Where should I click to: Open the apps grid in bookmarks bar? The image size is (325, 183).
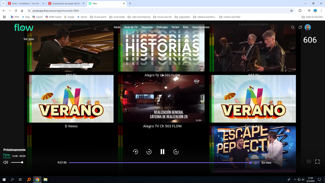[4, 17]
